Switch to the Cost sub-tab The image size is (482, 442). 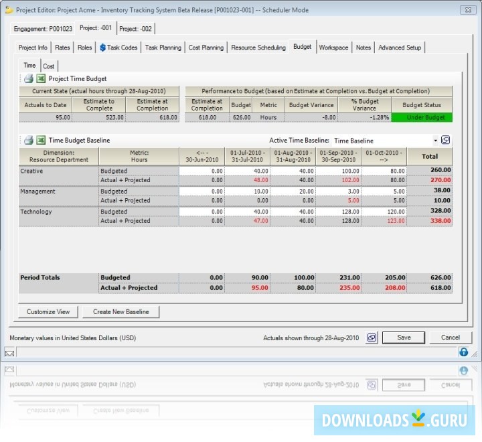(x=49, y=66)
